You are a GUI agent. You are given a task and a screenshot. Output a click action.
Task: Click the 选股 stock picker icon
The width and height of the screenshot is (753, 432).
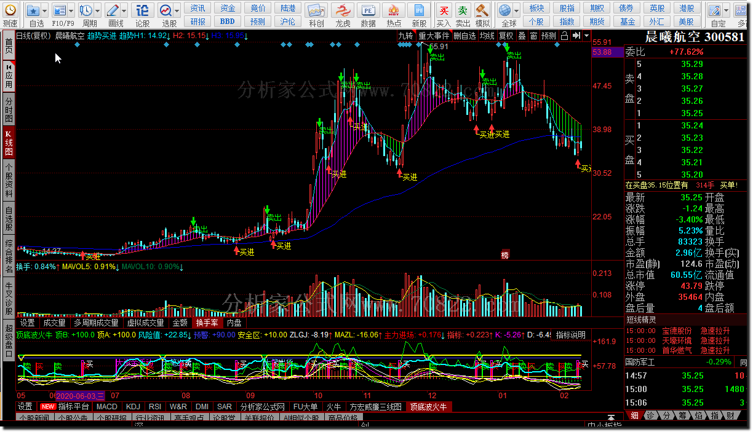point(165,11)
